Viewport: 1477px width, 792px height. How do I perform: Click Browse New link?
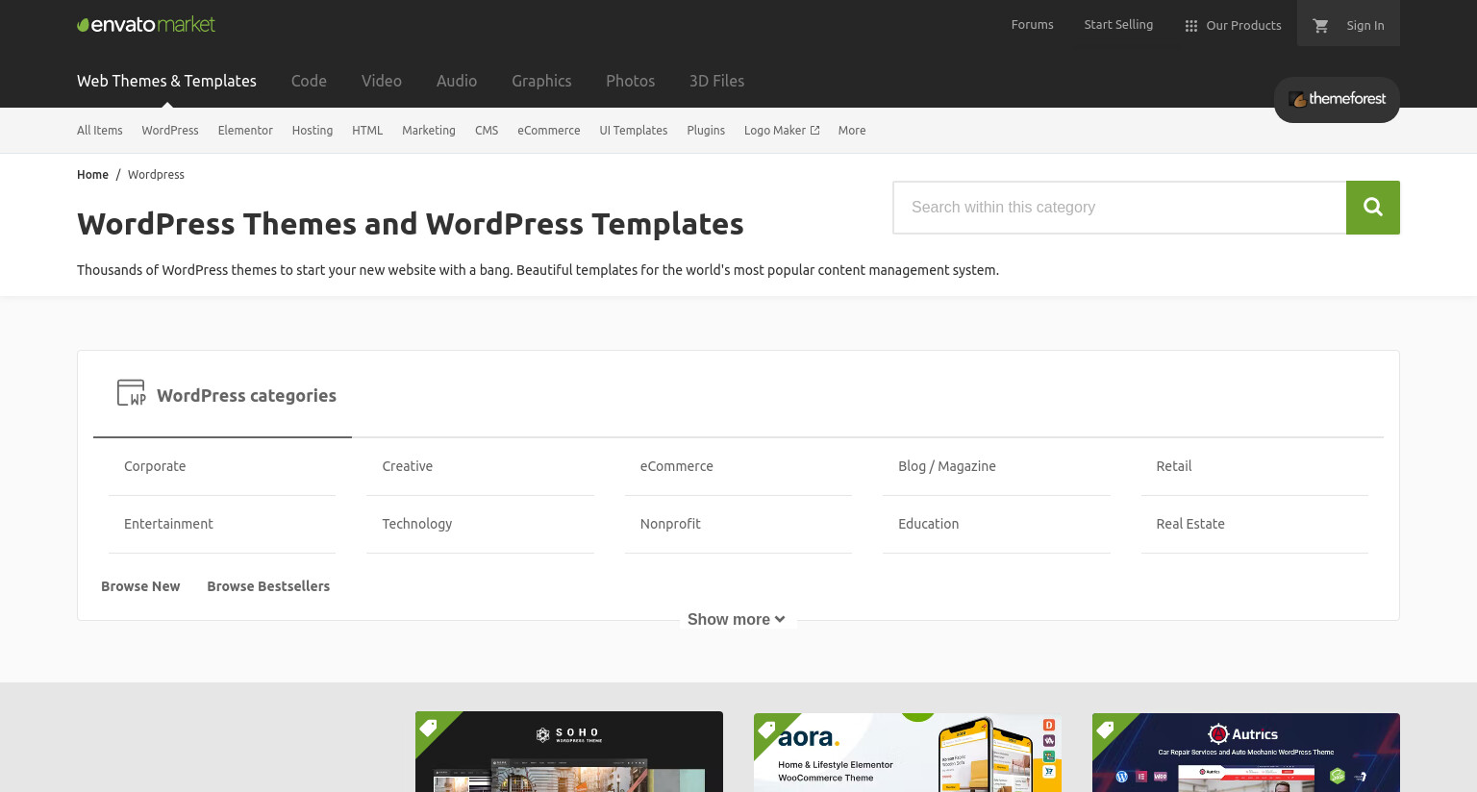tap(140, 586)
